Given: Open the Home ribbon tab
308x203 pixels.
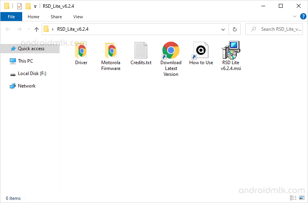Looking at the screenshot, I should (x=33, y=17).
